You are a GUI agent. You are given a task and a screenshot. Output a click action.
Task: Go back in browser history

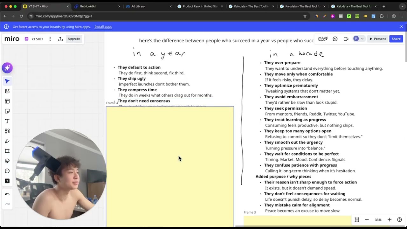tap(5, 16)
